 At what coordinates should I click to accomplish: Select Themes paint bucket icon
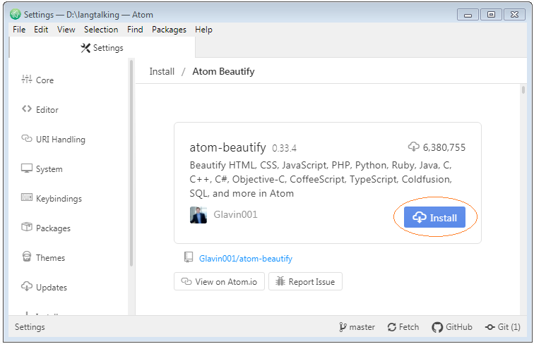[x=27, y=257]
